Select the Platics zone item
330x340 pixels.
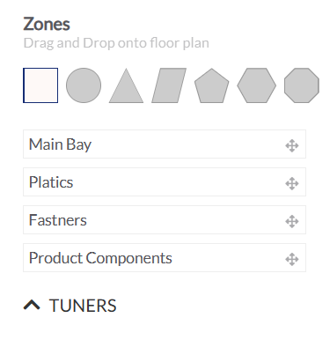[x=165, y=182]
